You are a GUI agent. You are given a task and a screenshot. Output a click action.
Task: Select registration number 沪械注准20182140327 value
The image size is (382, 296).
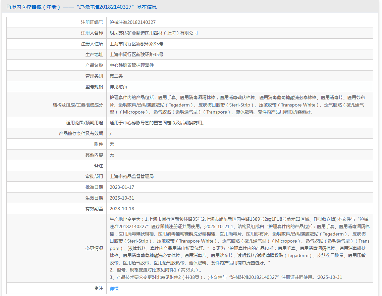tap(132, 22)
